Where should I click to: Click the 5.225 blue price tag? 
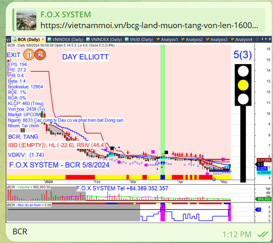click(262, 168)
